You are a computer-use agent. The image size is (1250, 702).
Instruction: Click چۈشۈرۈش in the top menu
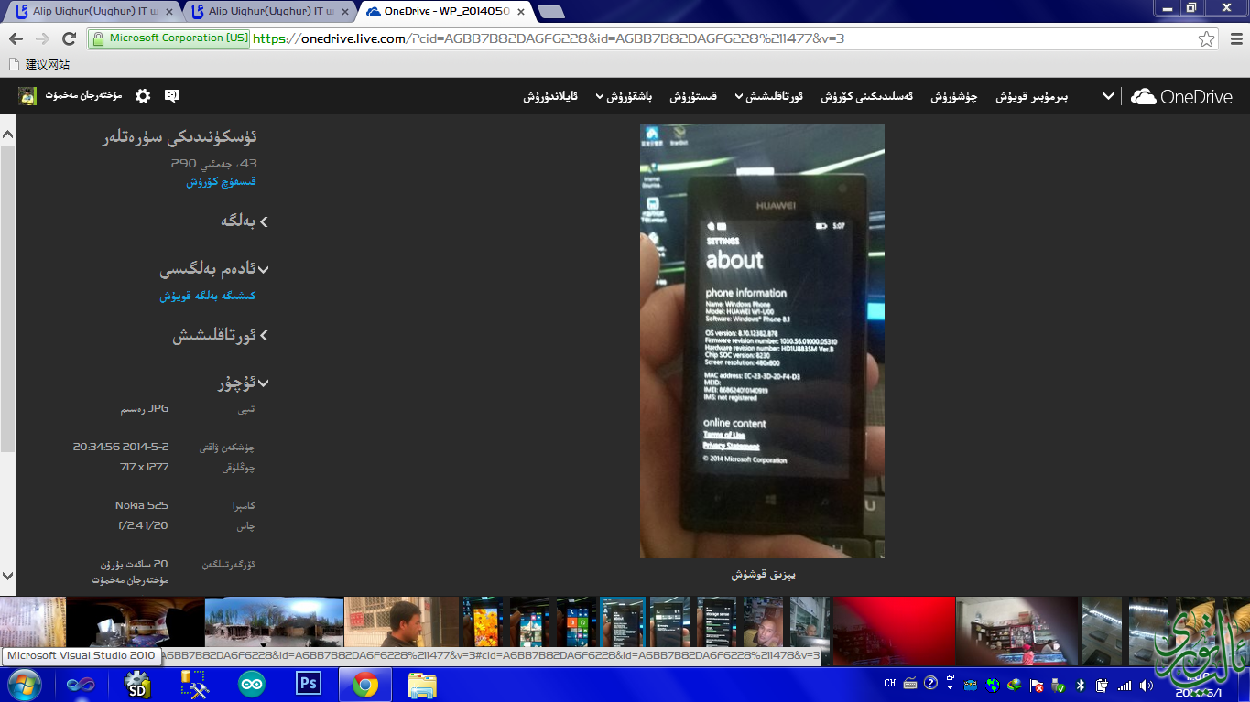click(954, 96)
